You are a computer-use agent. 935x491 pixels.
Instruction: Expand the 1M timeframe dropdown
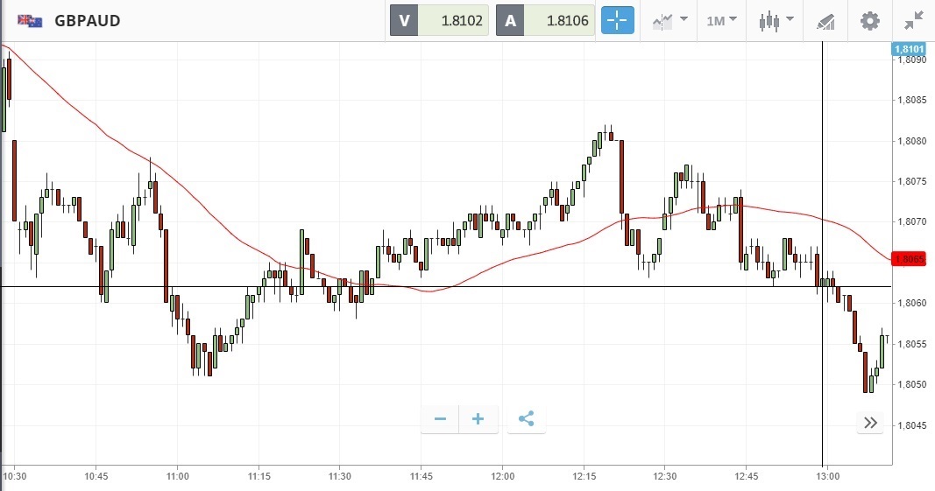[x=722, y=20]
